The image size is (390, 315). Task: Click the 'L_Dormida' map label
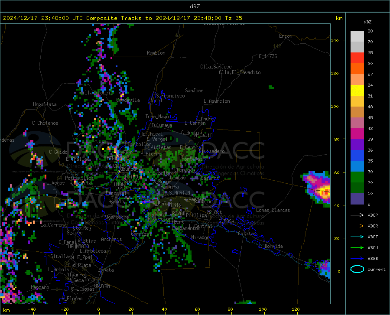(x=270, y=246)
